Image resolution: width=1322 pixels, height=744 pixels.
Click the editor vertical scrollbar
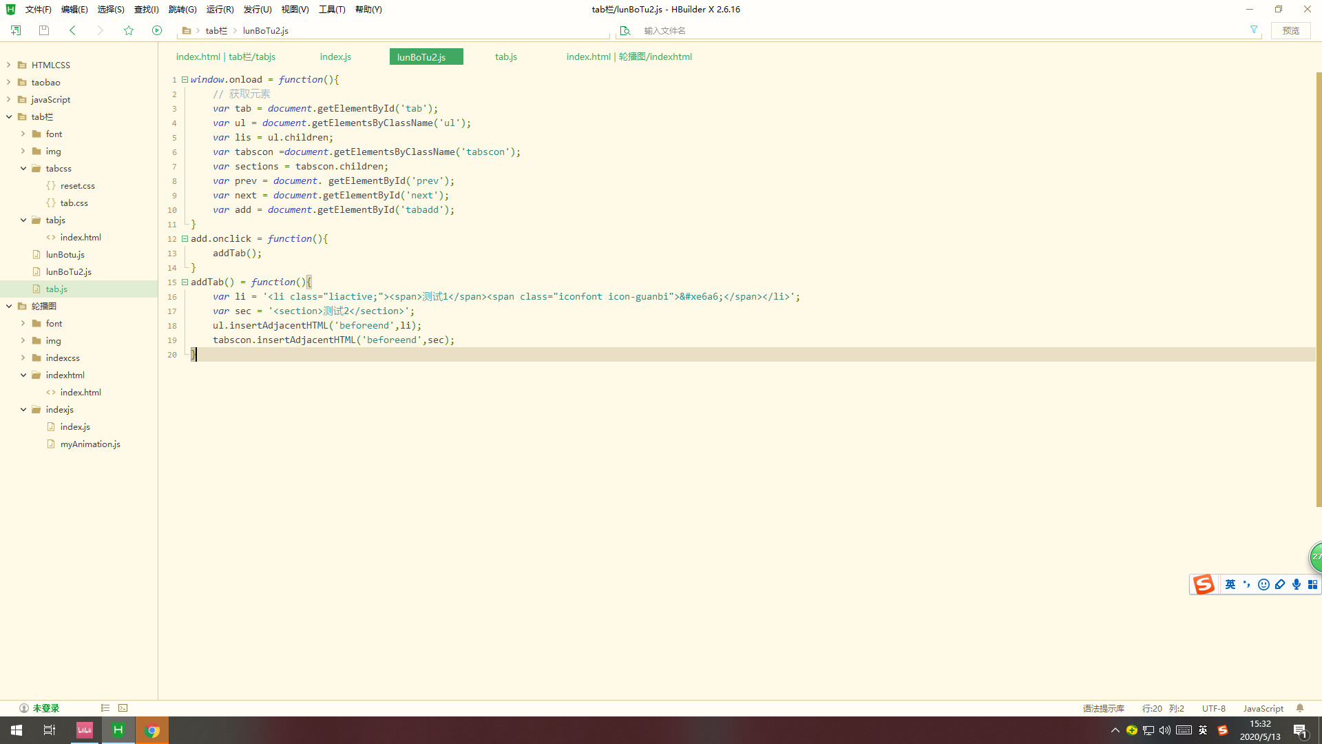(1319, 289)
